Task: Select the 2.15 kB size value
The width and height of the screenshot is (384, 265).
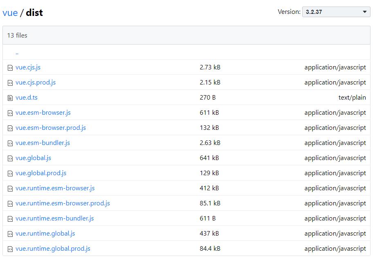Action: pyautogui.click(x=210, y=82)
